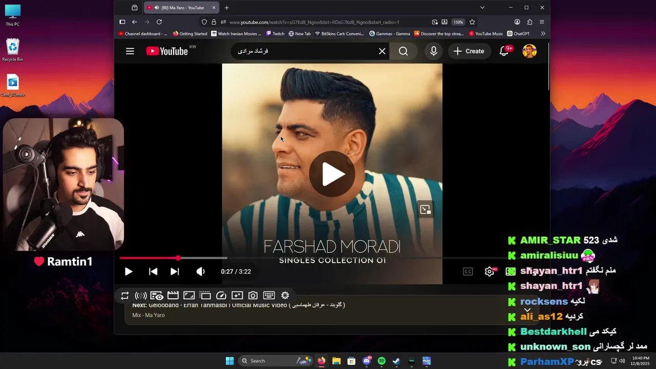Open the playback speed gauge tool

coord(221,295)
